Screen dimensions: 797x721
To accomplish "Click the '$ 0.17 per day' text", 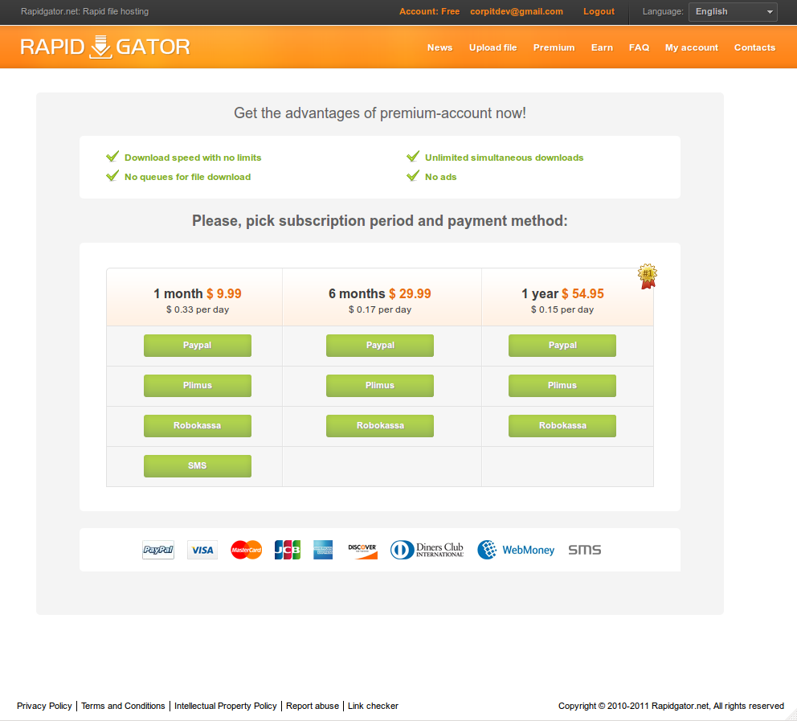I will pyautogui.click(x=380, y=309).
